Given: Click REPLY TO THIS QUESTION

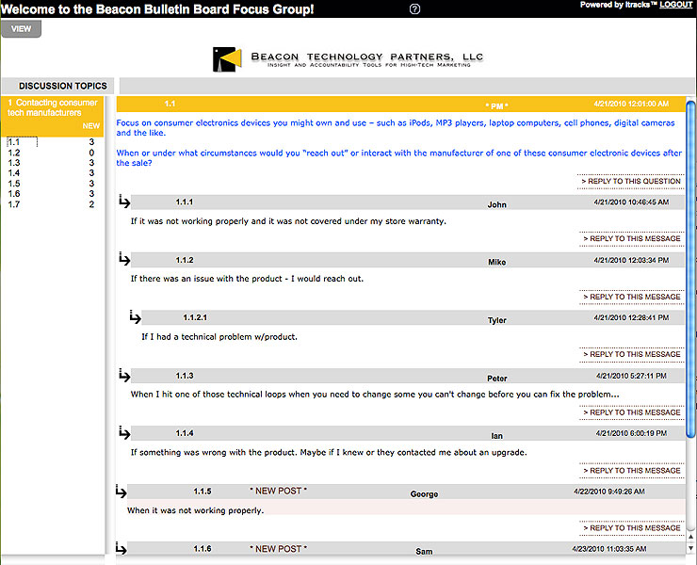Looking at the screenshot, I should pos(631,182).
